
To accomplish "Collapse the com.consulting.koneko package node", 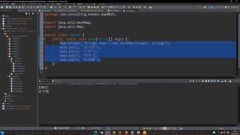I will tap(6, 36).
